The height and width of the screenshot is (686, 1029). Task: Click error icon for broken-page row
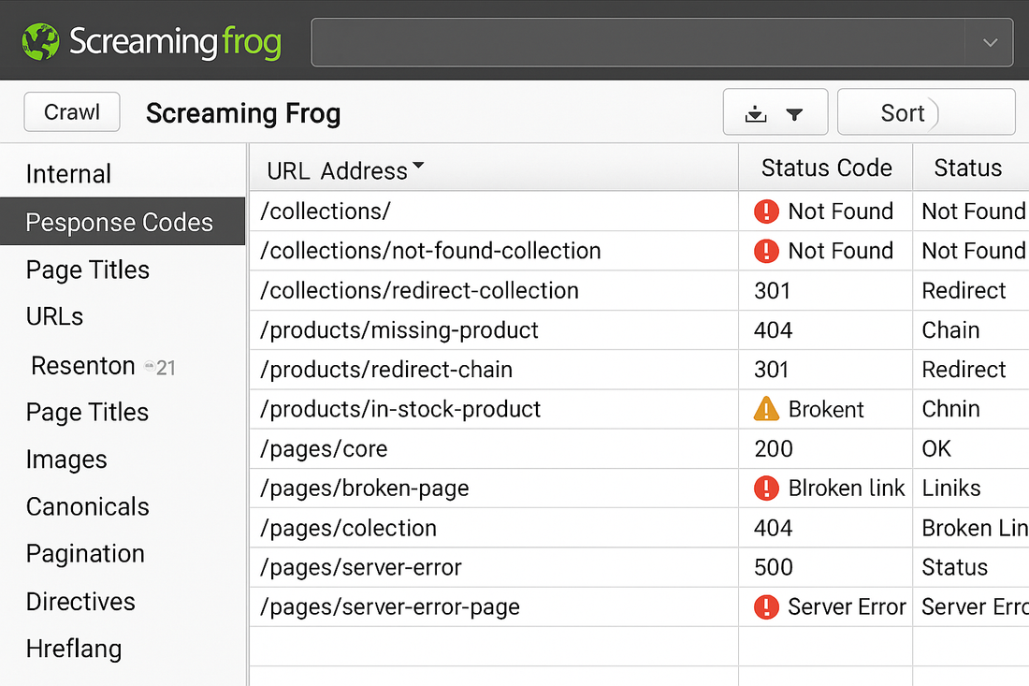point(766,488)
